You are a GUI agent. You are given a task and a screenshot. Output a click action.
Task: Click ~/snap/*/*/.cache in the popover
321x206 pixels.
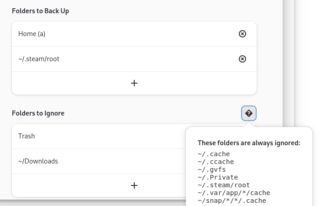tap(232, 201)
